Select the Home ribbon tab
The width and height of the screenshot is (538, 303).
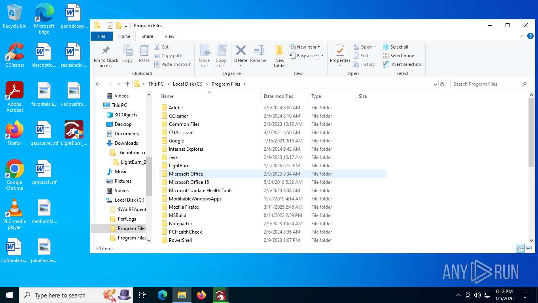tap(124, 36)
